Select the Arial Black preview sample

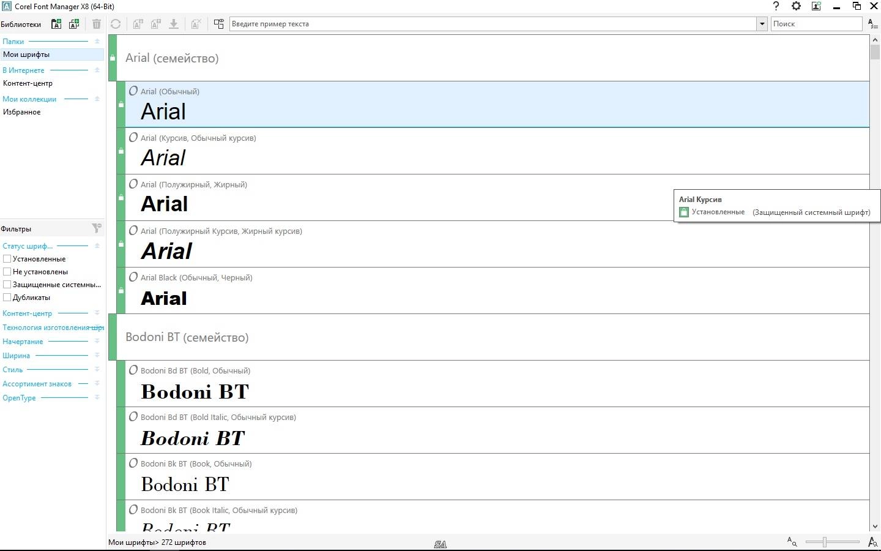[164, 298]
